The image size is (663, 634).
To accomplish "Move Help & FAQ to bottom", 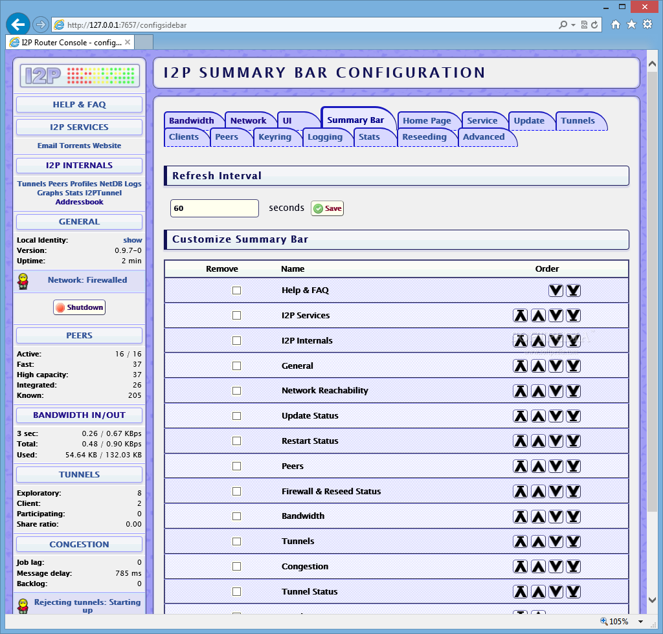I will pyautogui.click(x=574, y=290).
